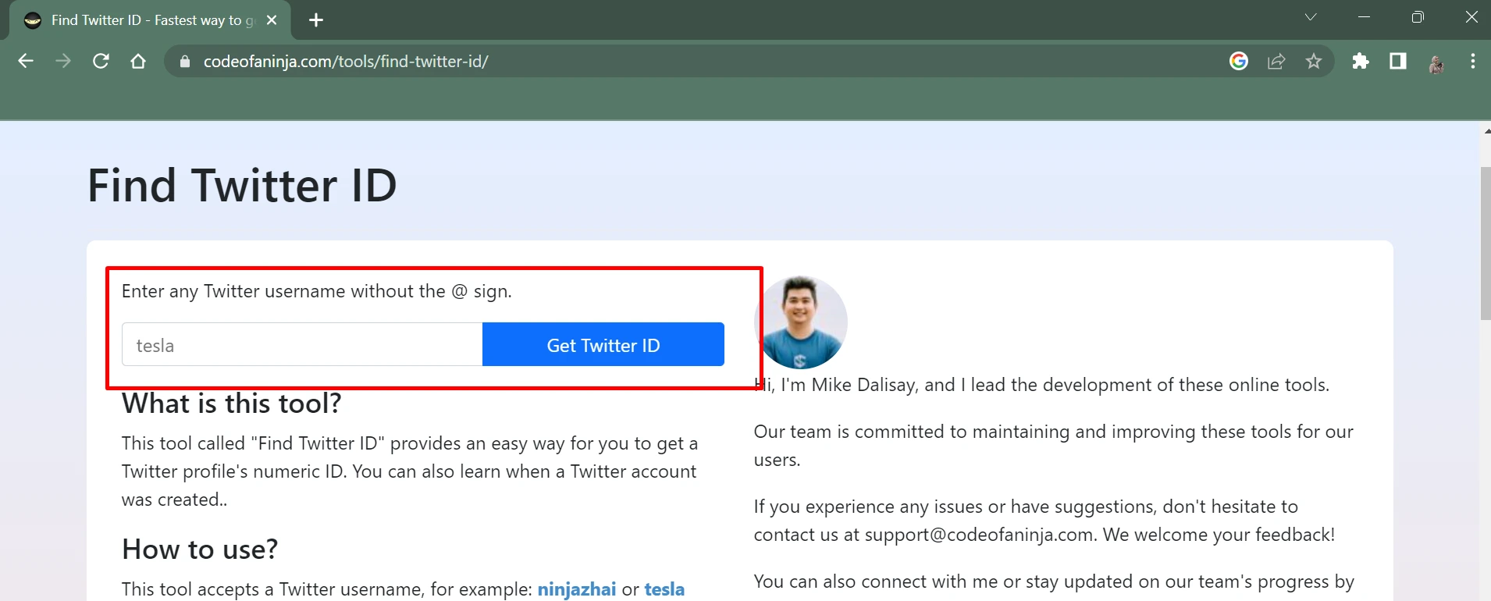Go back to the previous page
This screenshot has height=601, width=1491.
[x=26, y=61]
